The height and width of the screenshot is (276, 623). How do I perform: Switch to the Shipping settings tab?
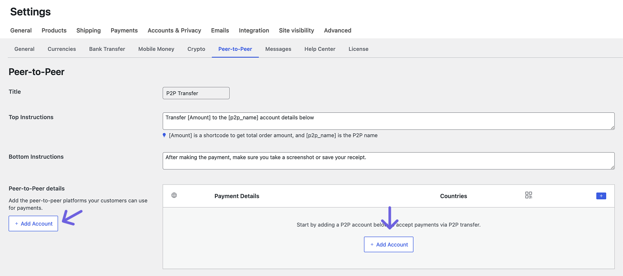pyautogui.click(x=89, y=30)
